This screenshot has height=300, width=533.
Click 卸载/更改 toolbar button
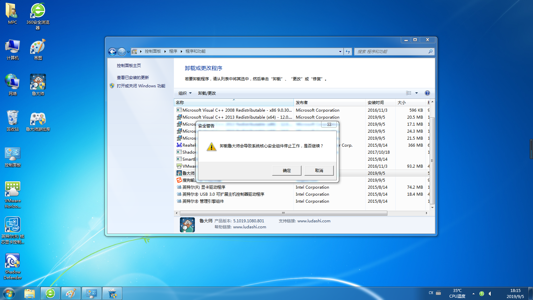click(x=207, y=93)
